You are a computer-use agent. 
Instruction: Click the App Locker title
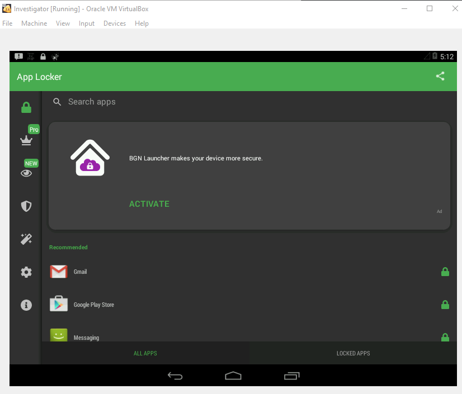39,77
